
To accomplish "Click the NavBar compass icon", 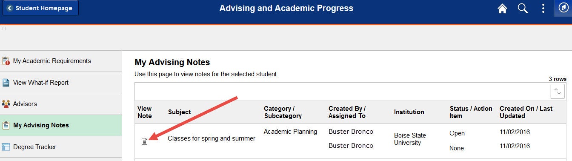I will (x=563, y=8).
